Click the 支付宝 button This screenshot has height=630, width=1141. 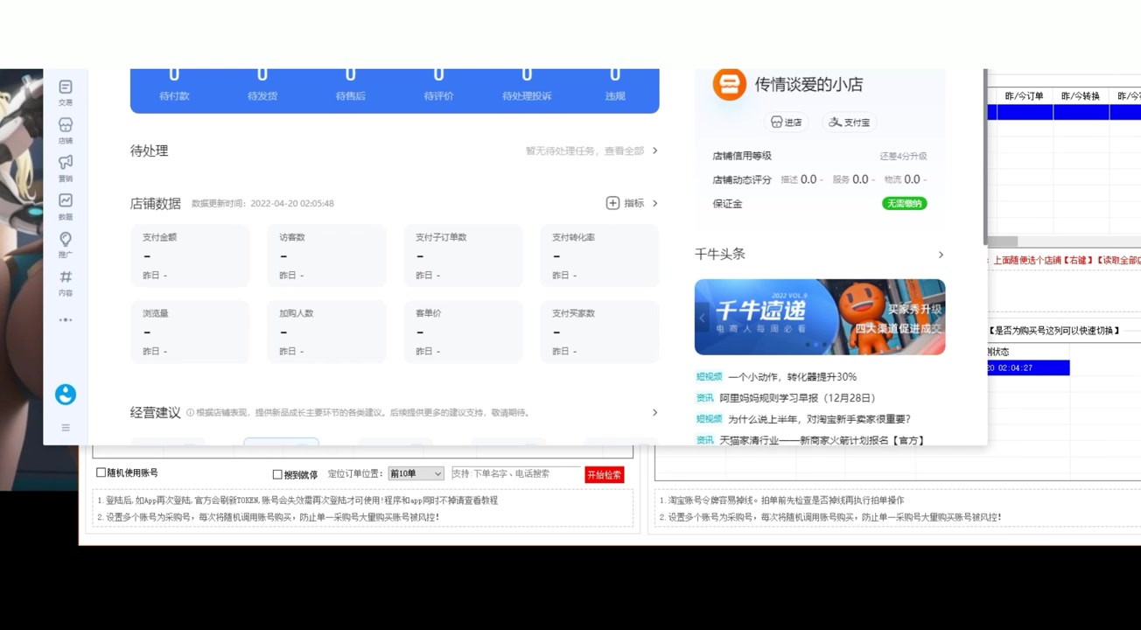pos(850,122)
